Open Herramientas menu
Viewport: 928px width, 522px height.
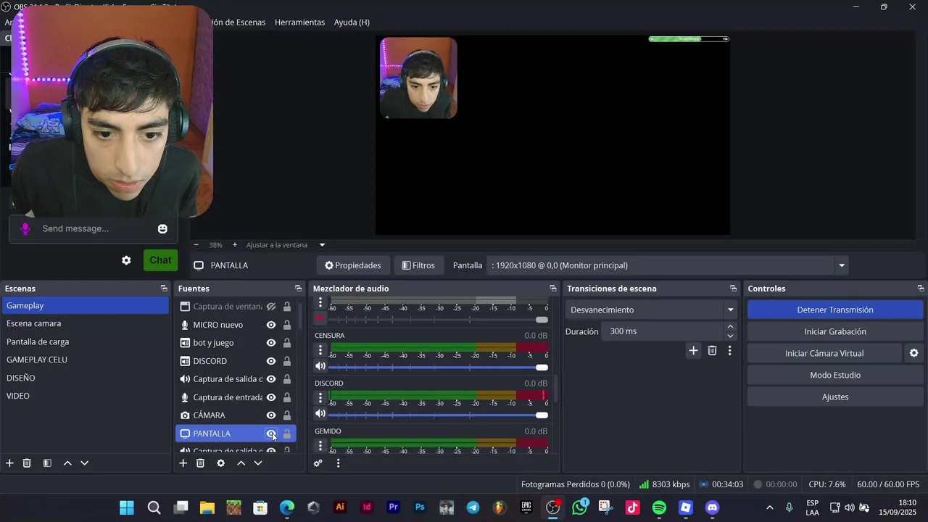(299, 22)
